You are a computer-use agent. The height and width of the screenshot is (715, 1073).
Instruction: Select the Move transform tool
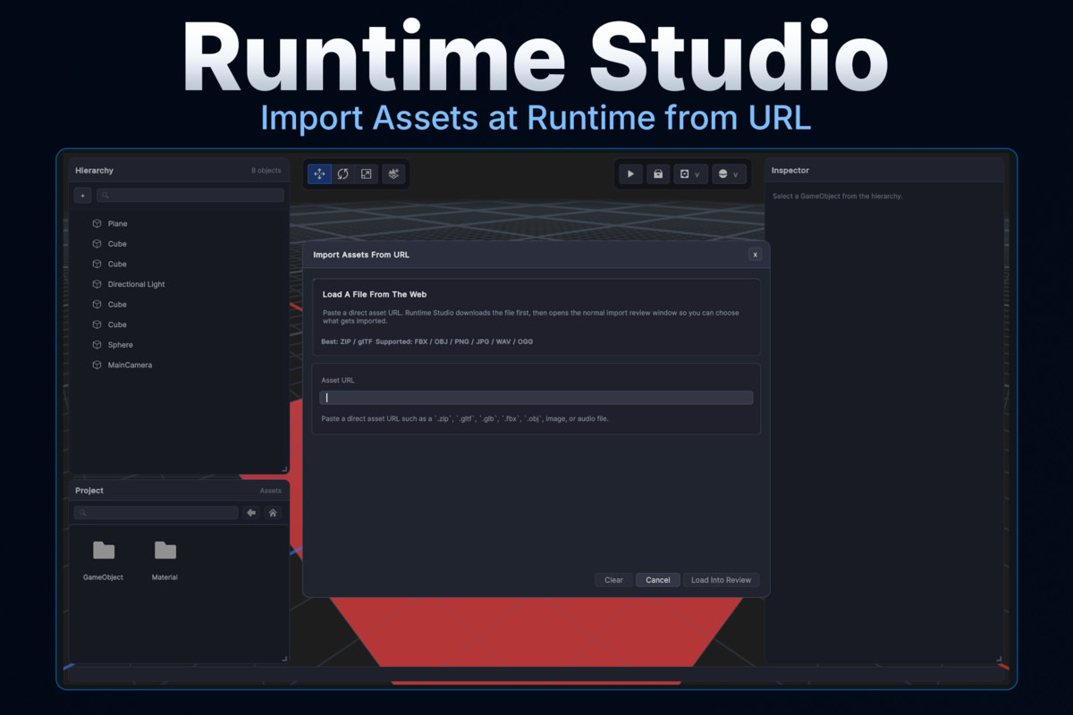[319, 174]
